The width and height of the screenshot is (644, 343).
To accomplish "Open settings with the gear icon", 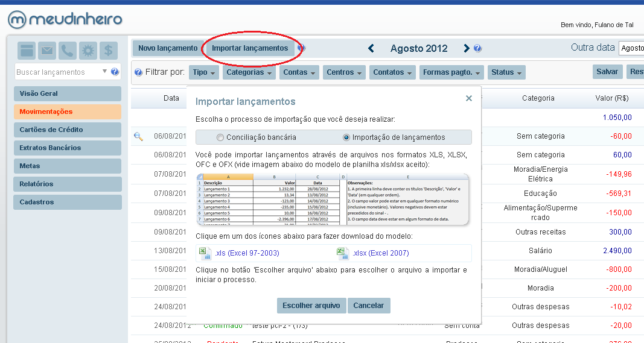I will (88, 51).
